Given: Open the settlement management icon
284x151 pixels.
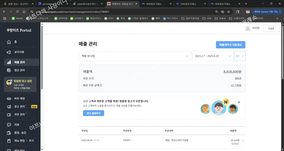Looking at the screenshot, I should point(9,70).
